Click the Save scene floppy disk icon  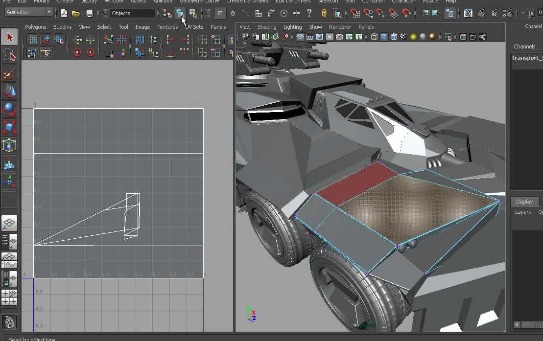tap(90, 13)
